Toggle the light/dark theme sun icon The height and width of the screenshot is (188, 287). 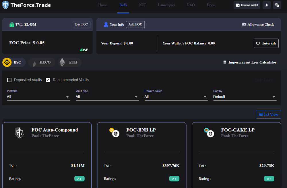[x=267, y=5]
